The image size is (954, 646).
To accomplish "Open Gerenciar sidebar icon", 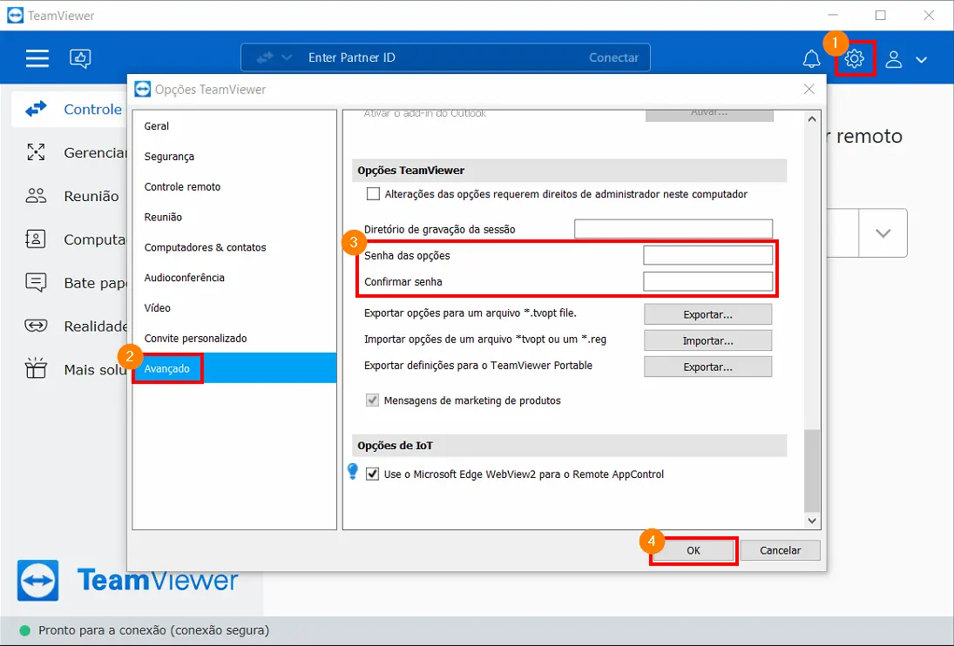I will click(36, 152).
